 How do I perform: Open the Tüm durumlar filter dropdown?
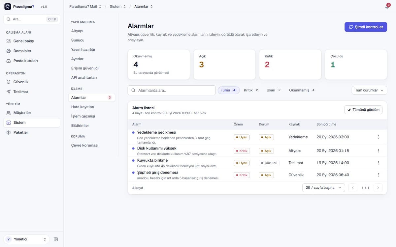click(369, 90)
